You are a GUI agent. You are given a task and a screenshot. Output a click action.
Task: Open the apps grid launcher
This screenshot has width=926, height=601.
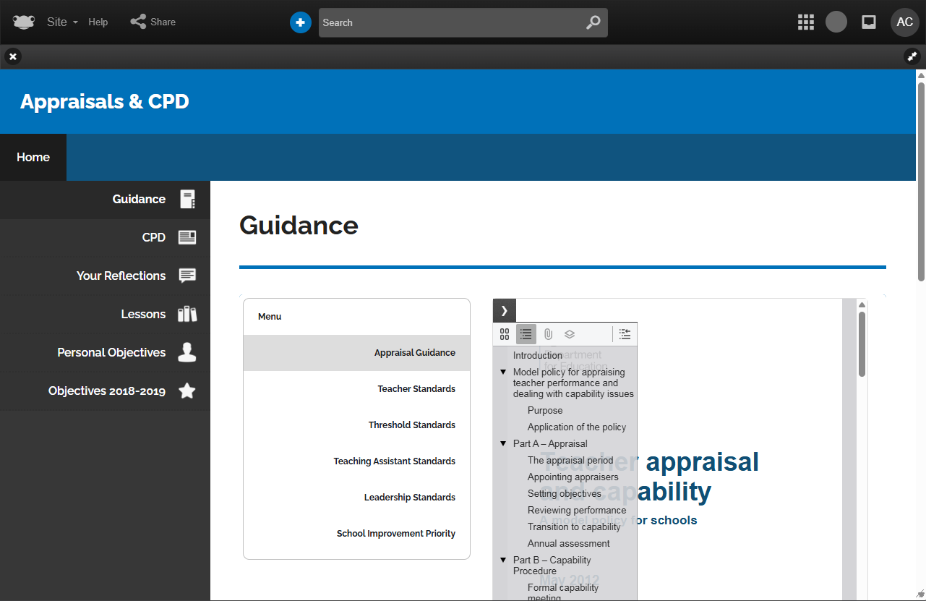(805, 22)
